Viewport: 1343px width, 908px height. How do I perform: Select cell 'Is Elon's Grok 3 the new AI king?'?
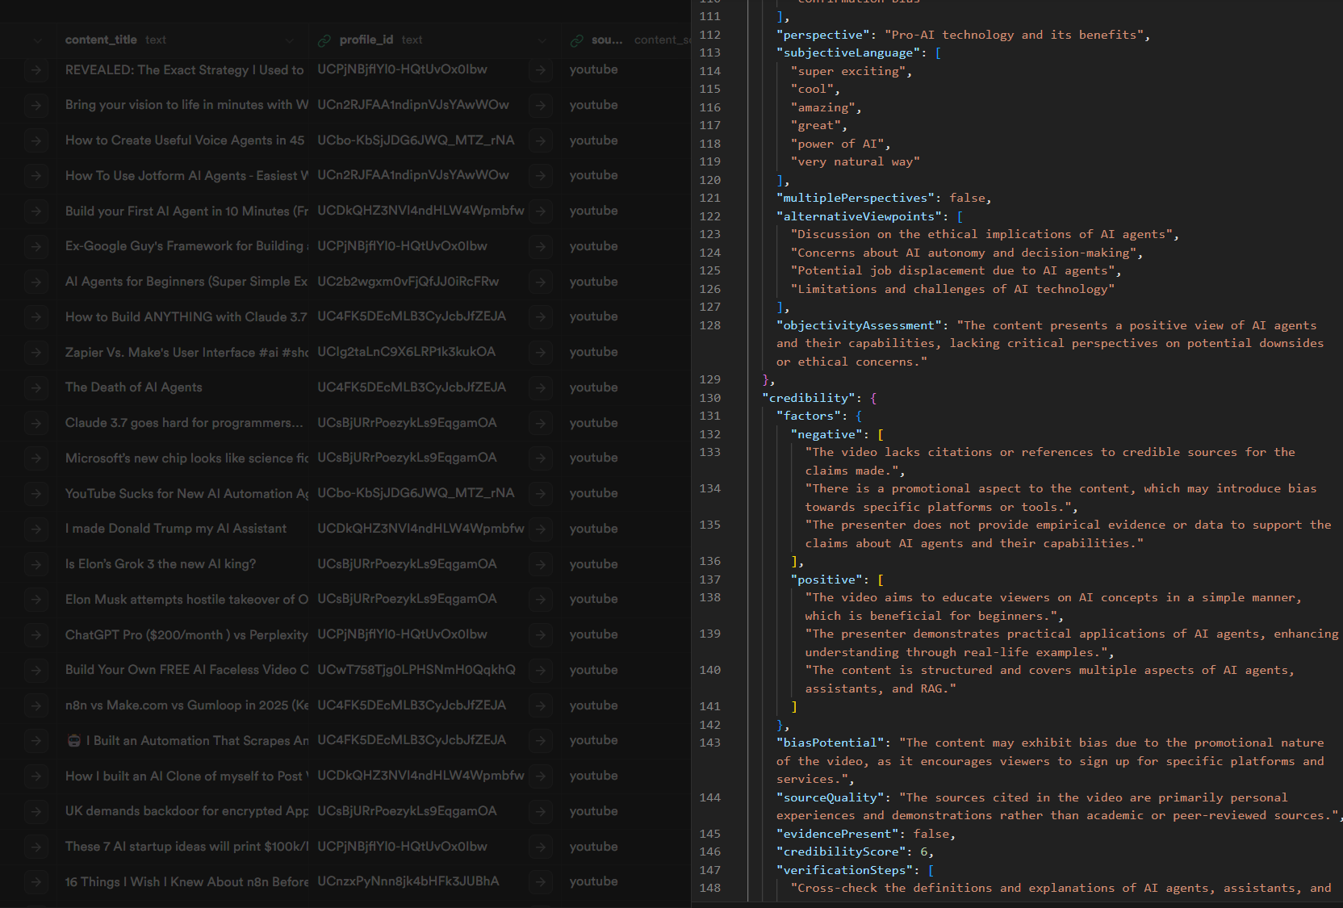click(182, 564)
